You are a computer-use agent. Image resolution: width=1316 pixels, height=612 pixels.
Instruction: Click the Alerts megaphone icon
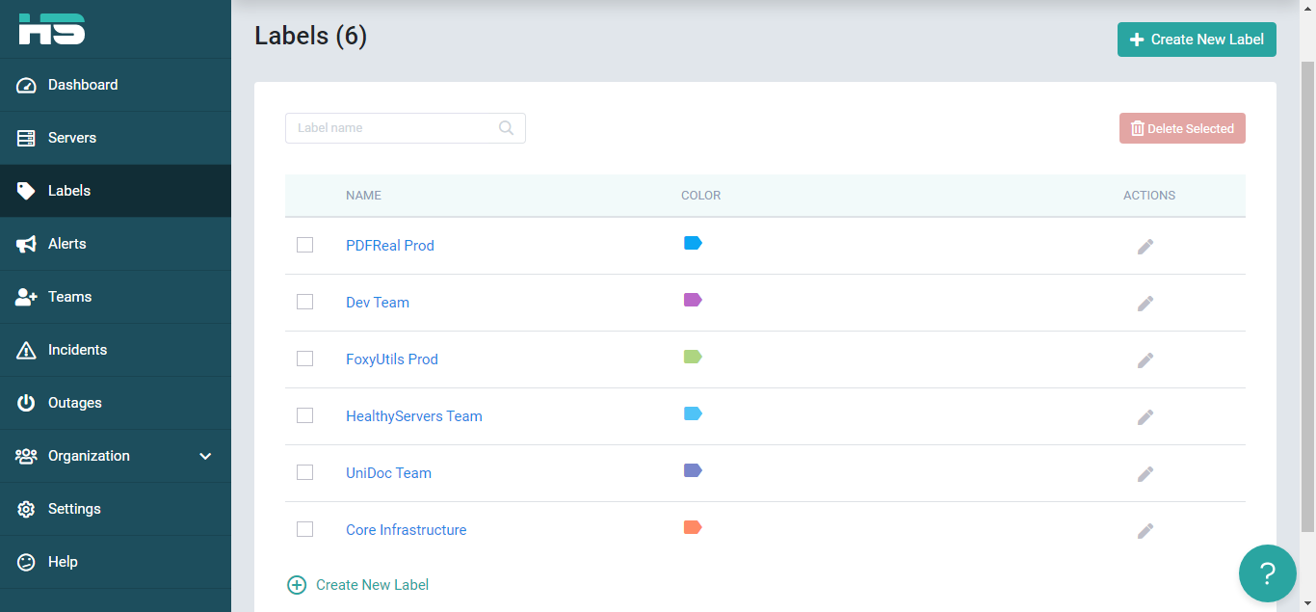point(27,244)
